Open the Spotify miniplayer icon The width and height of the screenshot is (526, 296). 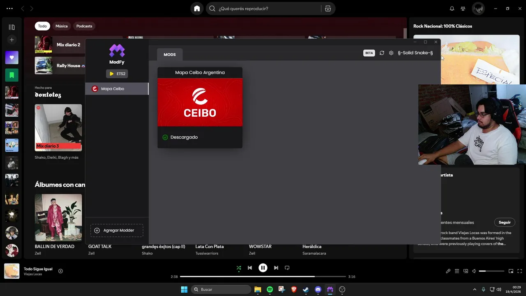[x=511, y=271]
